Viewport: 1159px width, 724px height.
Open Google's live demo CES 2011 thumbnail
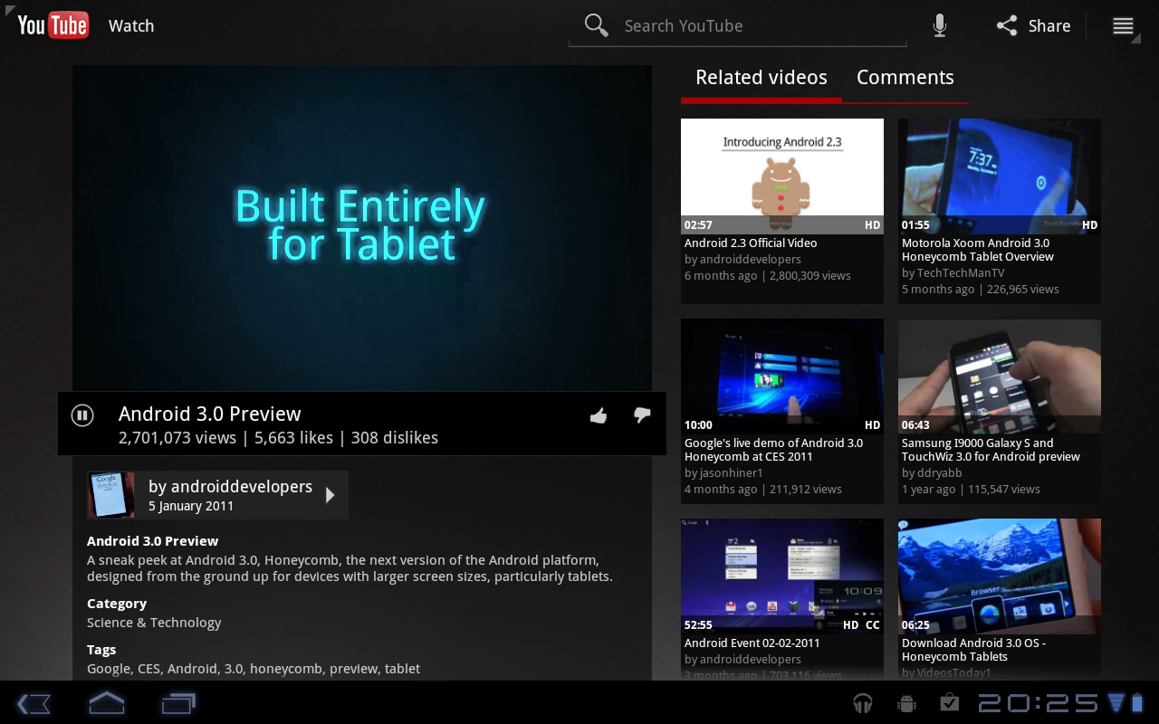[x=782, y=376]
